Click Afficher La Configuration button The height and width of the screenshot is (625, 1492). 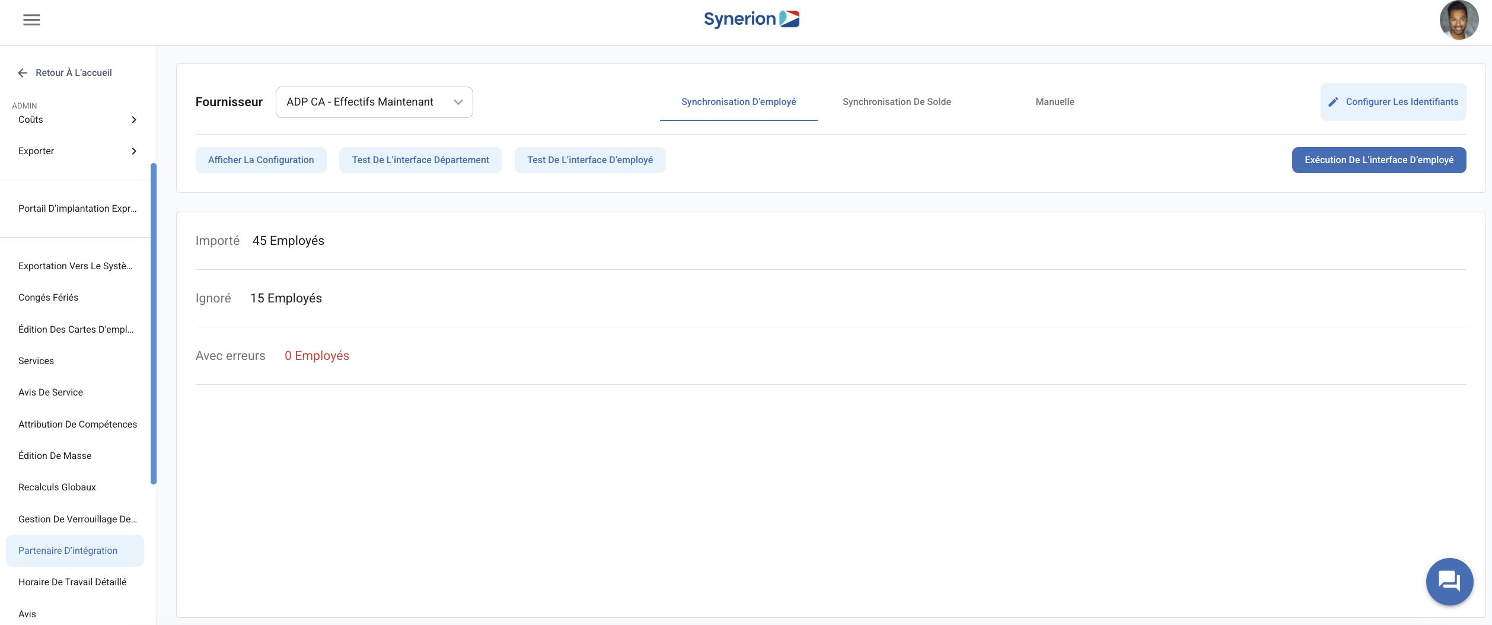[261, 160]
